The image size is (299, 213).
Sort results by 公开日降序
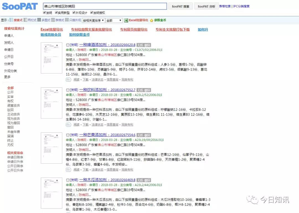pyautogui.click(x=15, y=166)
